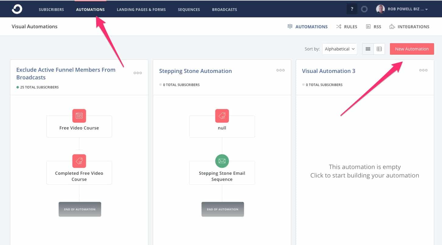
Task: Click the Rob Powell profile avatar
Action: (x=380, y=9)
